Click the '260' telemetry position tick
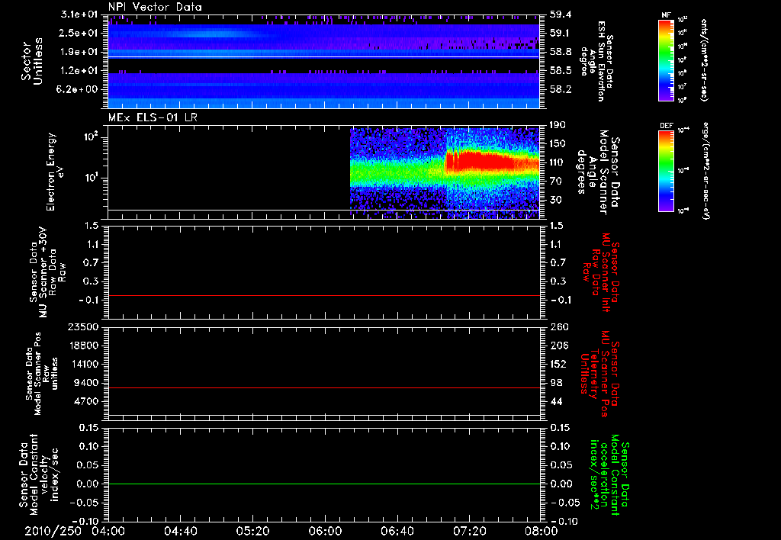This screenshot has height=540, width=781. coord(558,326)
